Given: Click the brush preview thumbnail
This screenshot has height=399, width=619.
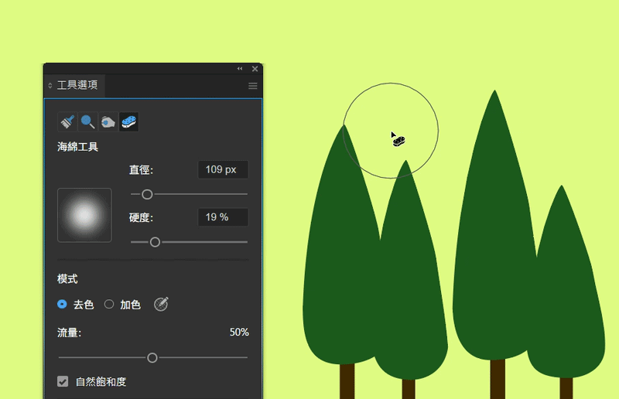Looking at the screenshot, I should point(84,215).
